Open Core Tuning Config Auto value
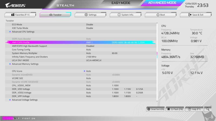The image size is (216, 121). pos(89,50)
